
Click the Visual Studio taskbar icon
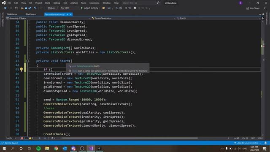(91, 148)
